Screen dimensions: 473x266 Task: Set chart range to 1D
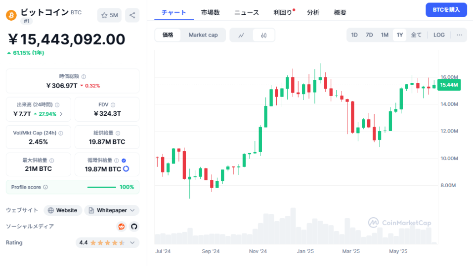[354, 35]
